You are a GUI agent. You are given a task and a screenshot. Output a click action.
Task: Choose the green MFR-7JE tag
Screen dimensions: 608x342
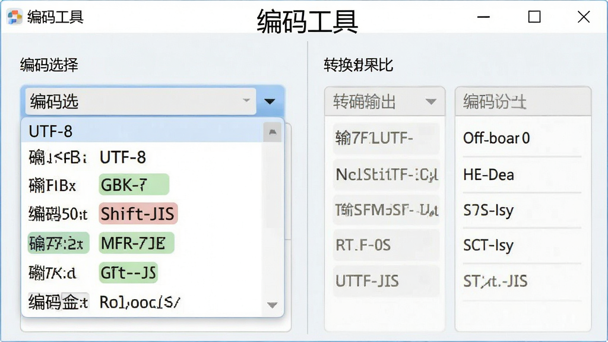[x=137, y=243]
